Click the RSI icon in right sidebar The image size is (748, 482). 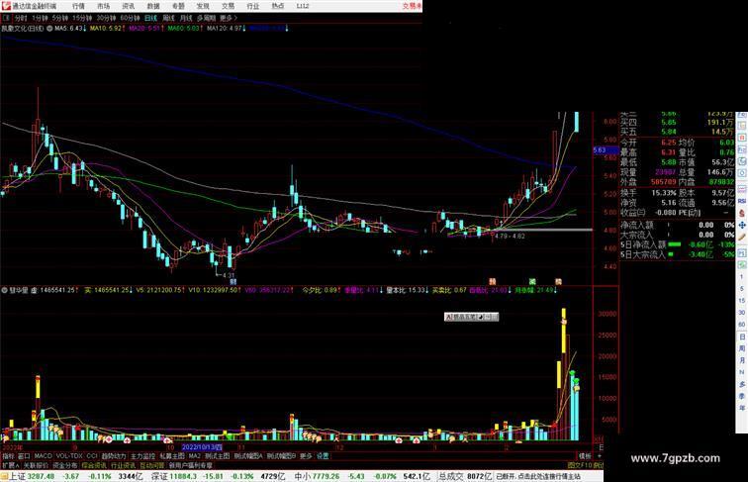coord(742,201)
